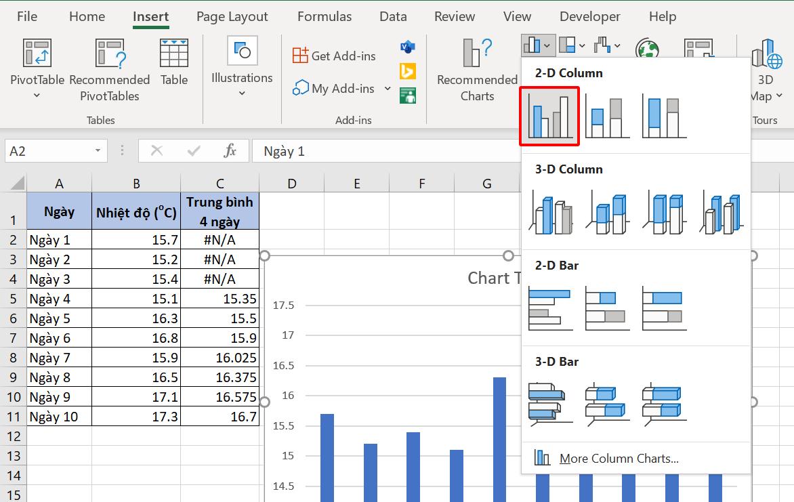Switch to the Developer tab
794x502 pixels.
[589, 16]
